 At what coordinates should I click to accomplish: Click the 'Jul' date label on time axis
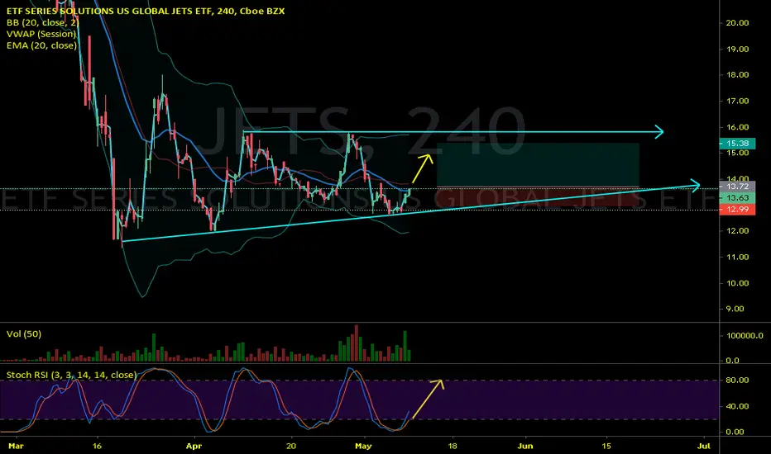(x=704, y=446)
